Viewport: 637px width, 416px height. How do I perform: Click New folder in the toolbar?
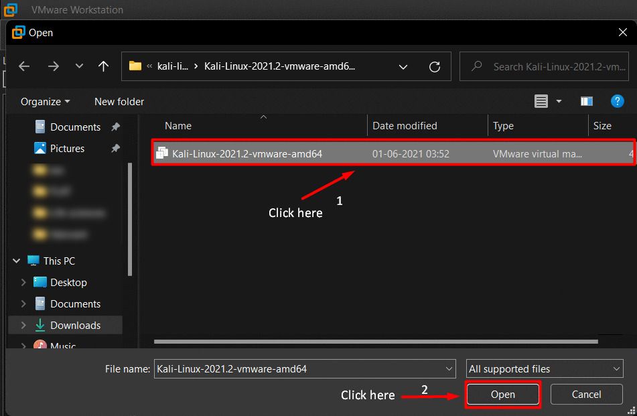point(119,102)
